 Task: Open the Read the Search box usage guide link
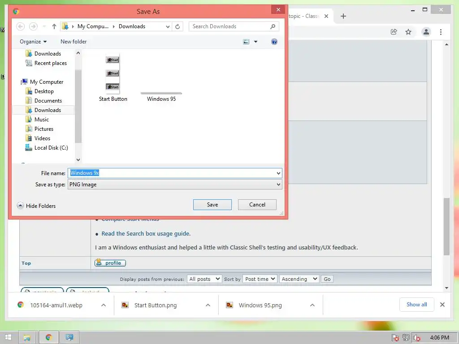(146, 233)
